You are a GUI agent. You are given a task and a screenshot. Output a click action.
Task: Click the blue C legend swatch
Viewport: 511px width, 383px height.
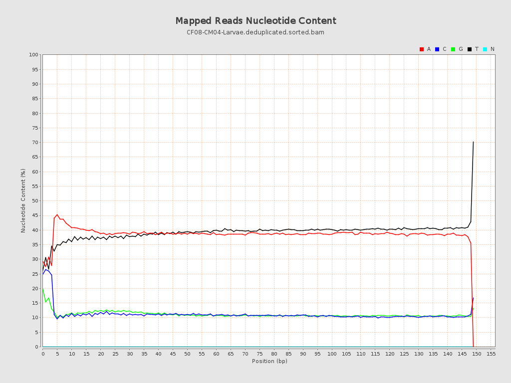click(x=437, y=49)
